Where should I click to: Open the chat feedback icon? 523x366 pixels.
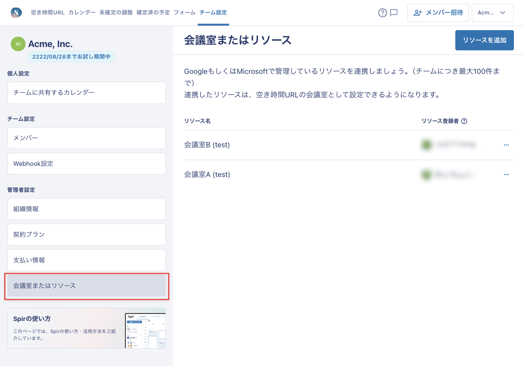(x=394, y=13)
